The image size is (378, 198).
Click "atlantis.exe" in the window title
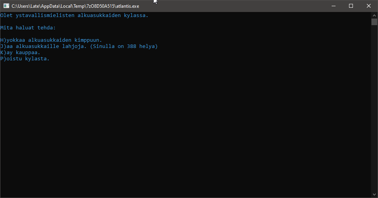pyautogui.click(x=127, y=6)
